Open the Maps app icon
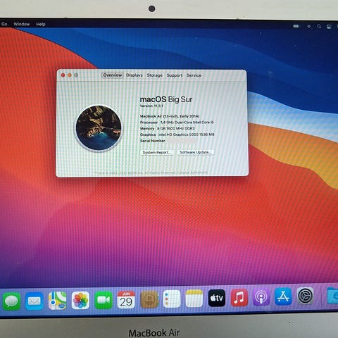Screen dimensions: 338x338 coord(57,301)
